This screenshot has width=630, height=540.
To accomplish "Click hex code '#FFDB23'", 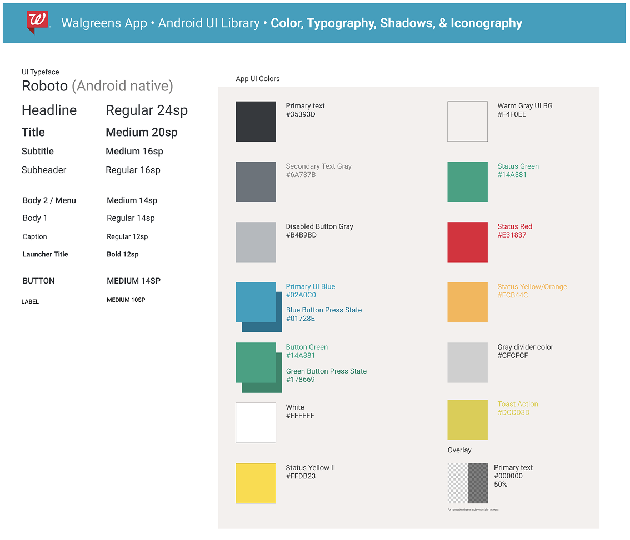I will point(301,476).
